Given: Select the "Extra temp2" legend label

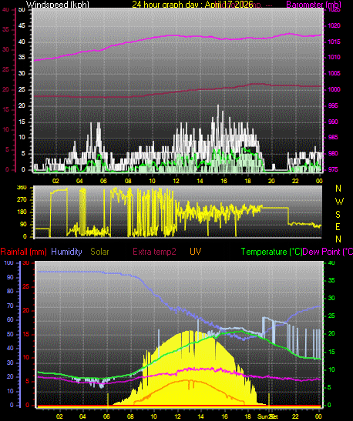Looking at the screenshot, I should (x=154, y=252).
